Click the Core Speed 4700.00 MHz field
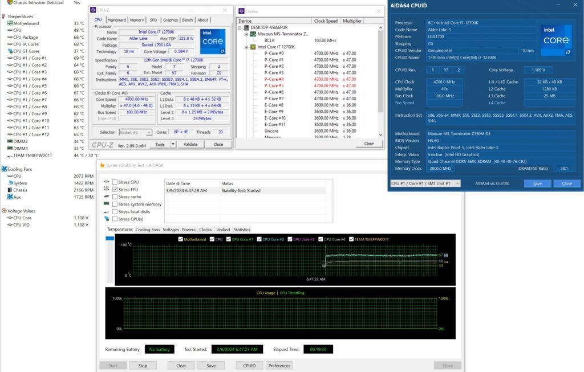Image resolution: width=584 pixels, height=372 pixels. point(137,99)
